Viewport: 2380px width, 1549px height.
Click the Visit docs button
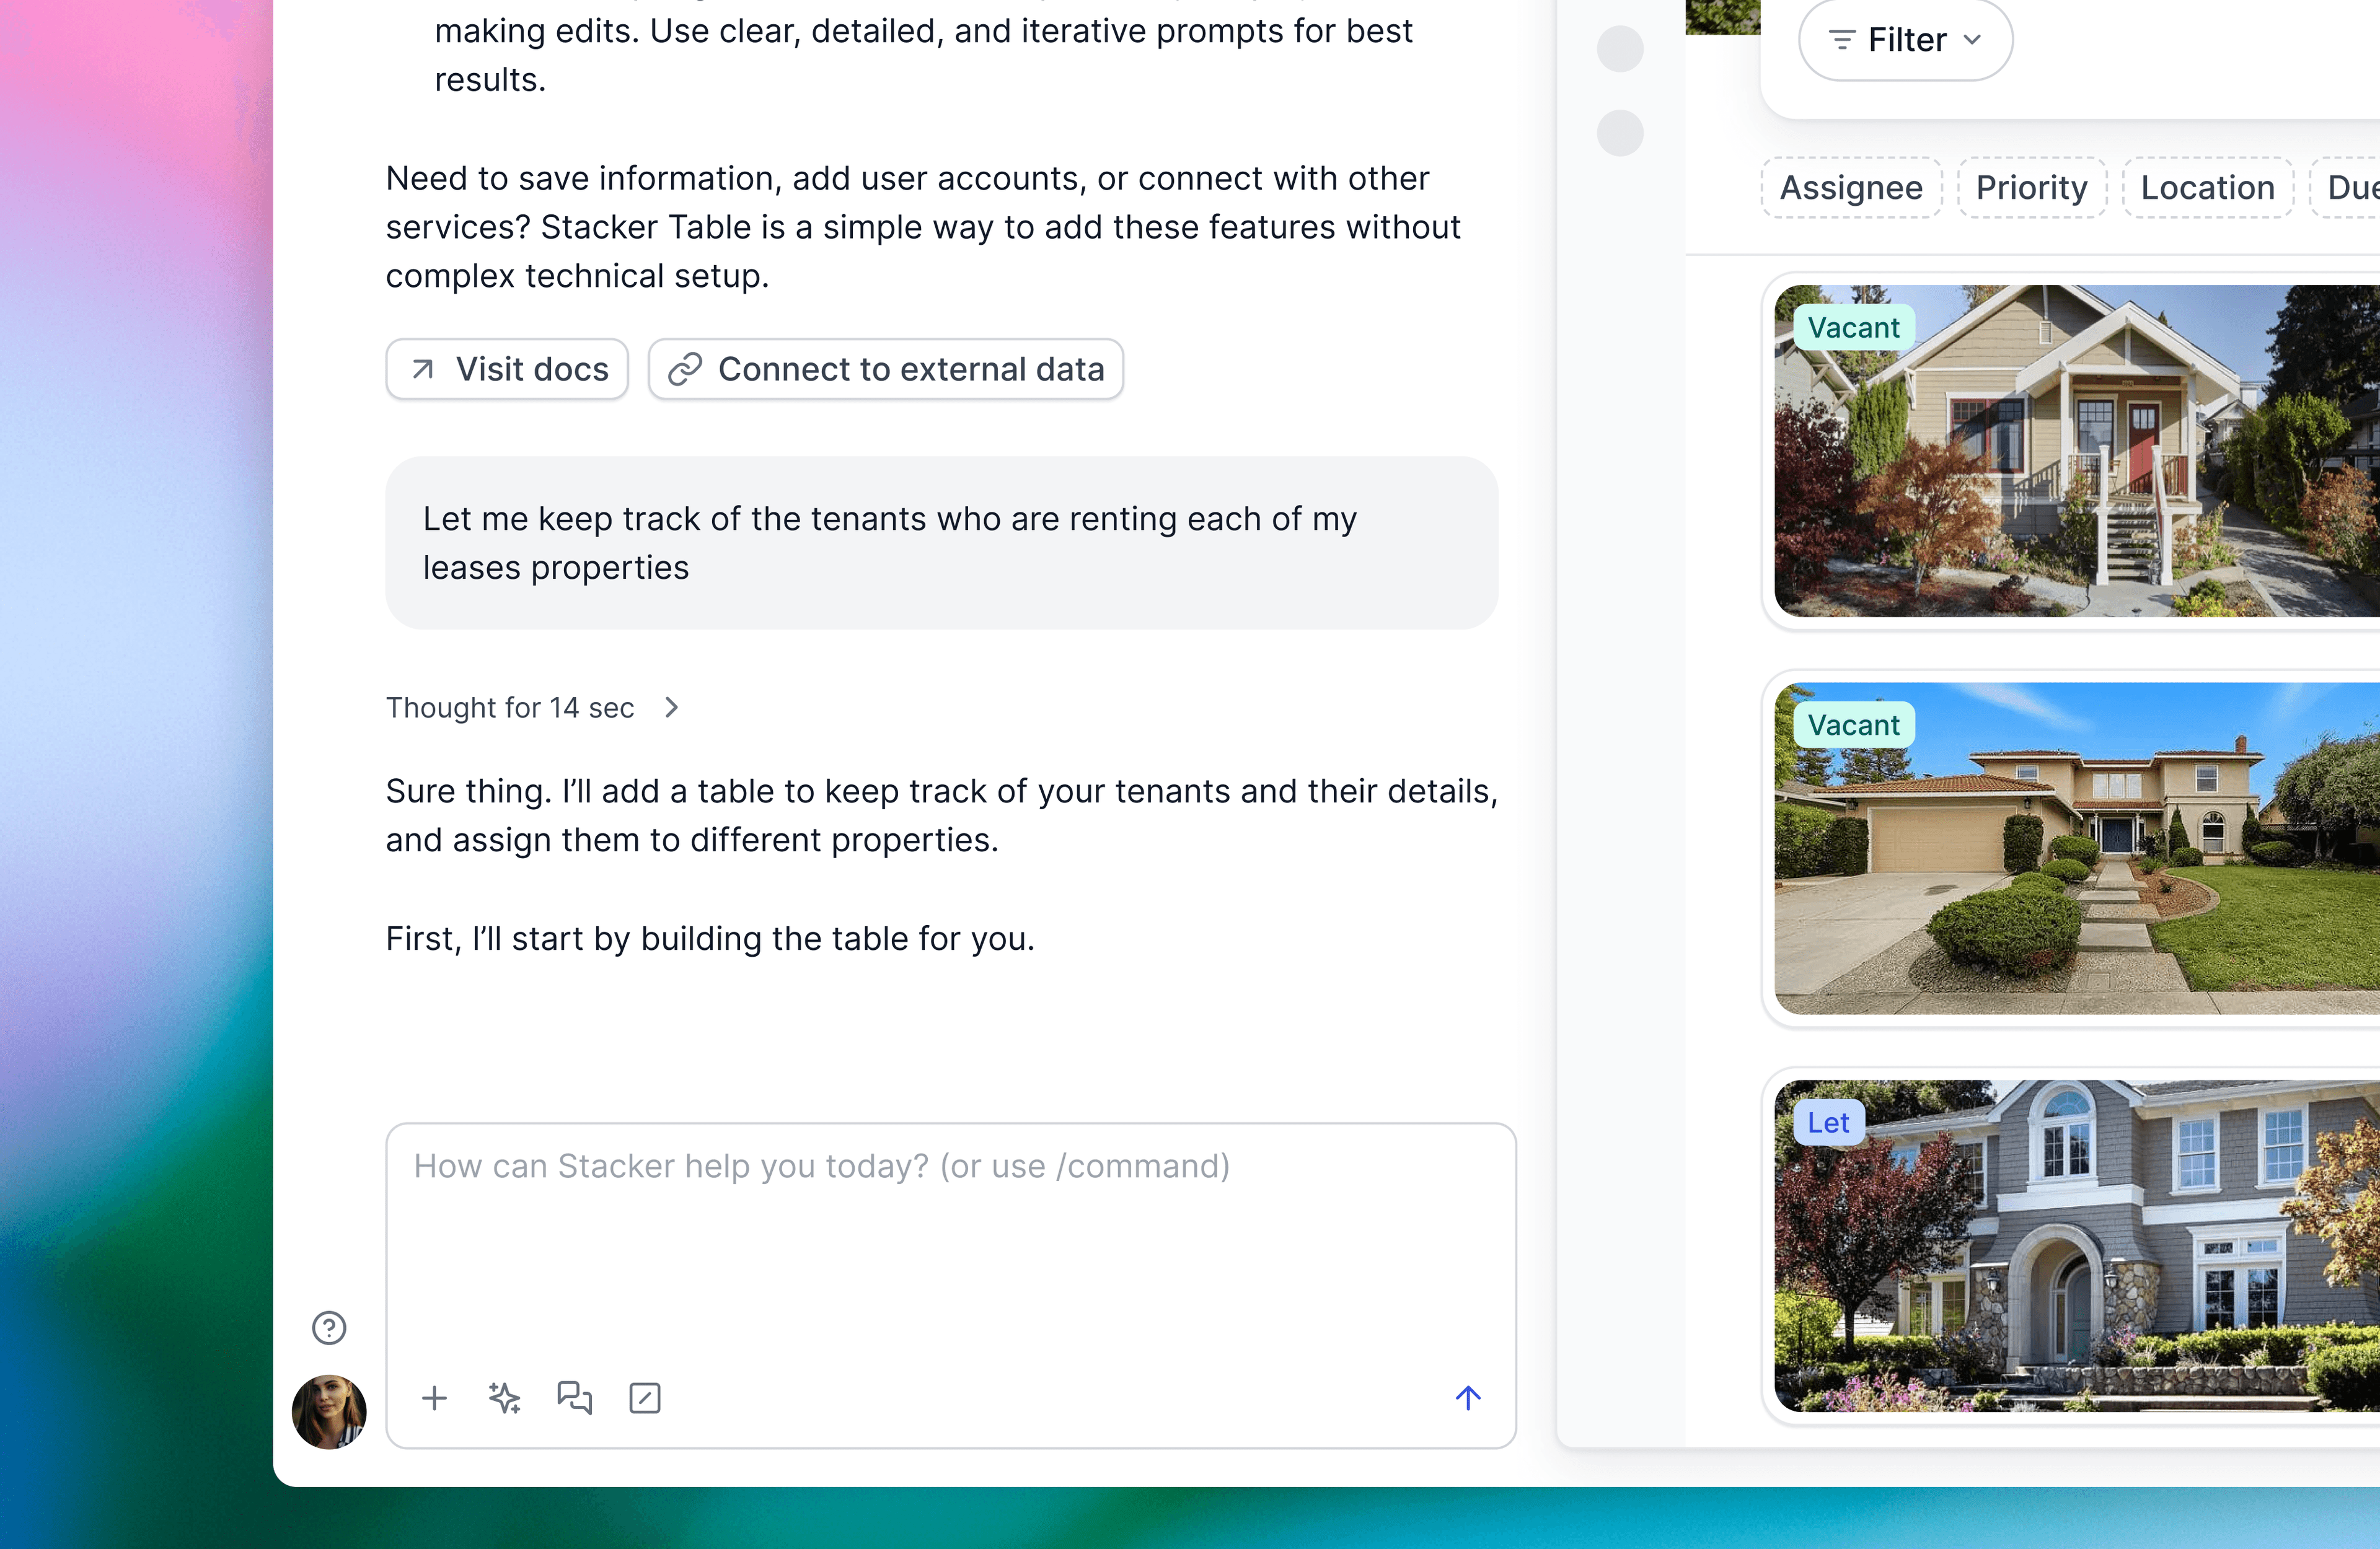[x=507, y=370]
